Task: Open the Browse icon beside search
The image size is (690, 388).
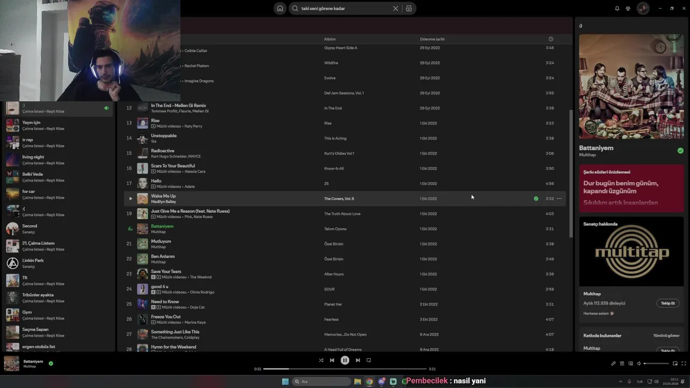Action: [409, 9]
